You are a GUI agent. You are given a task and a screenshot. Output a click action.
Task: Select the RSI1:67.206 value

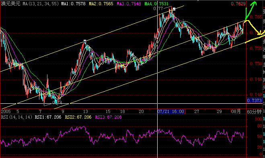click(x=48, y=117)
